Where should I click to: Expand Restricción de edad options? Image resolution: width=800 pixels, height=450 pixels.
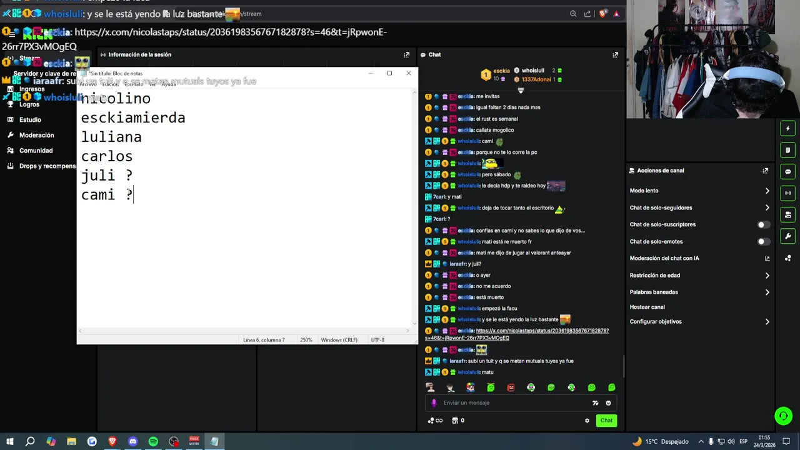coord(767,275)
